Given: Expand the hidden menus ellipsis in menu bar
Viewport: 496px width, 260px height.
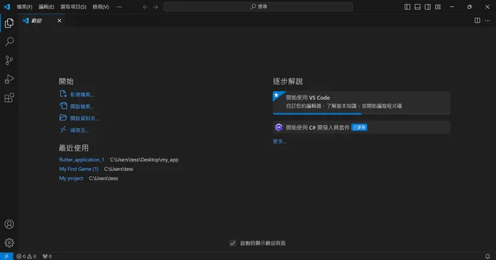Looking at the screenshot, I should pyautogui.click(x=119, y=7).
